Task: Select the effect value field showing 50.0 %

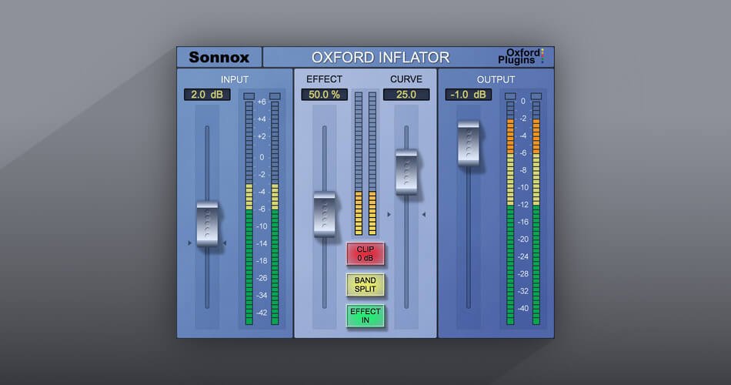Action: tap(325, 95)
